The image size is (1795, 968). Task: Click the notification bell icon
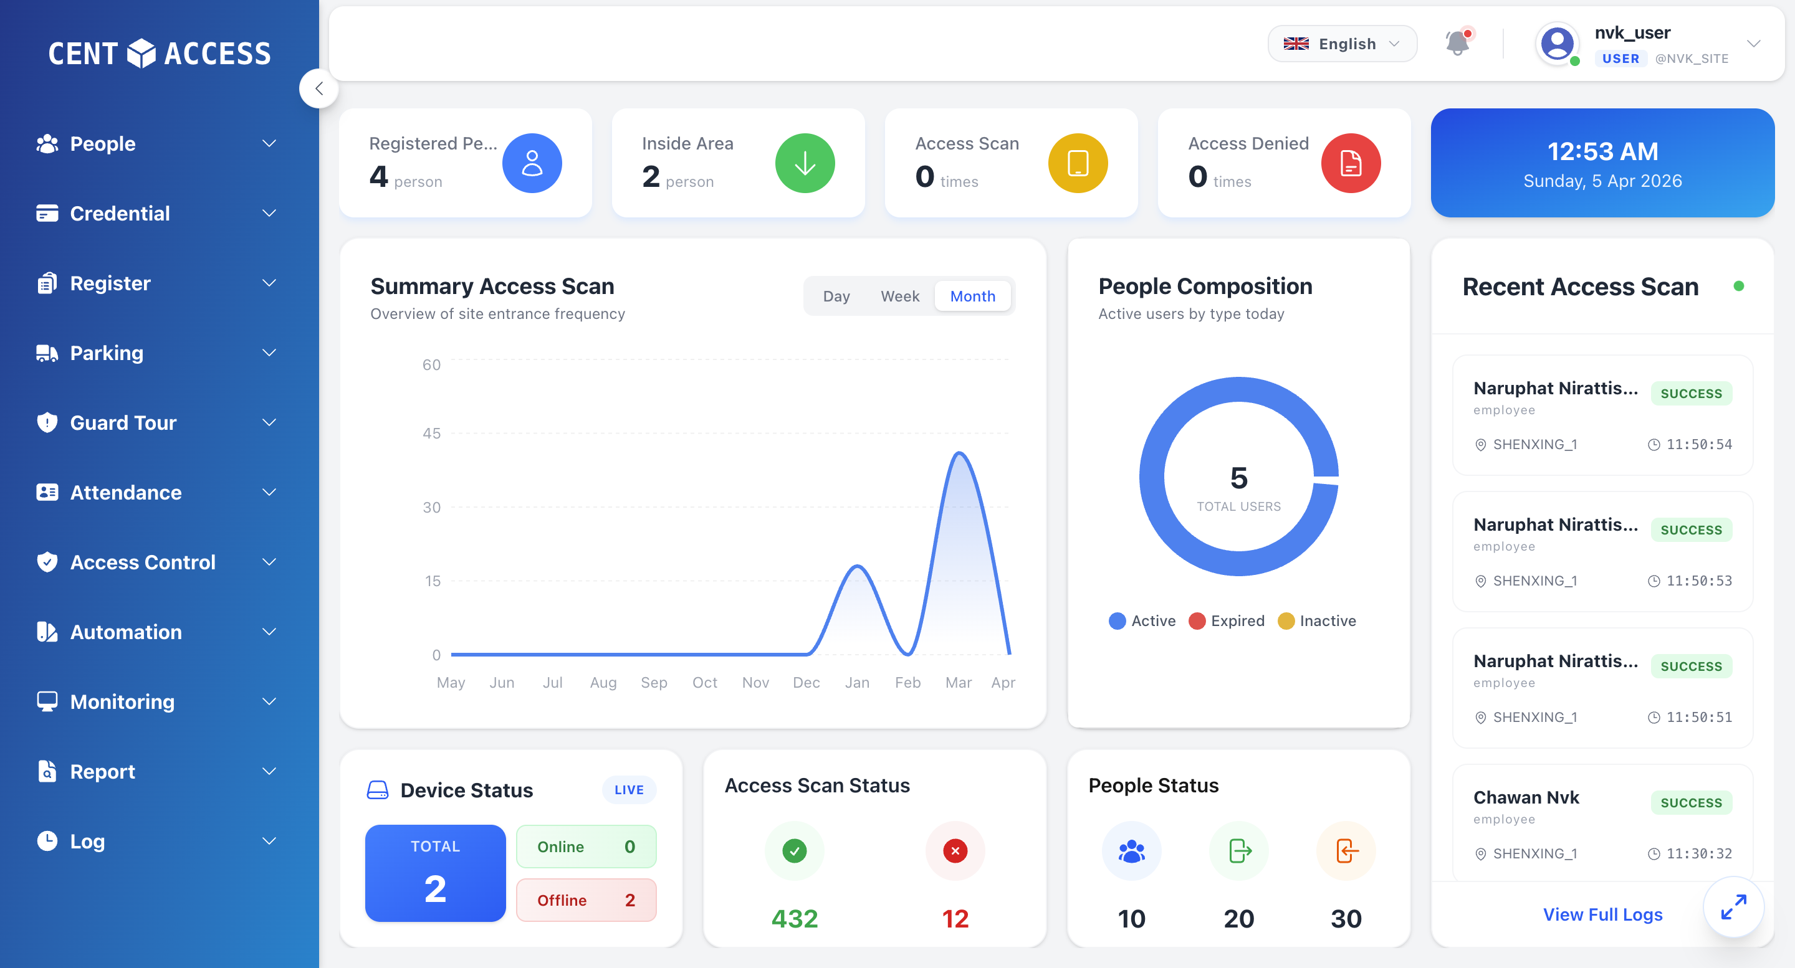(1457, 44)
